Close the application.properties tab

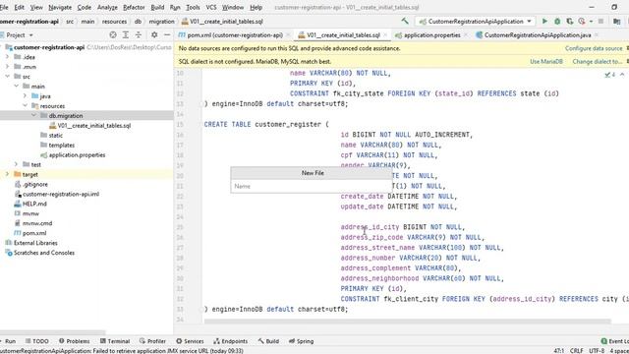click(x=466, y=35)
